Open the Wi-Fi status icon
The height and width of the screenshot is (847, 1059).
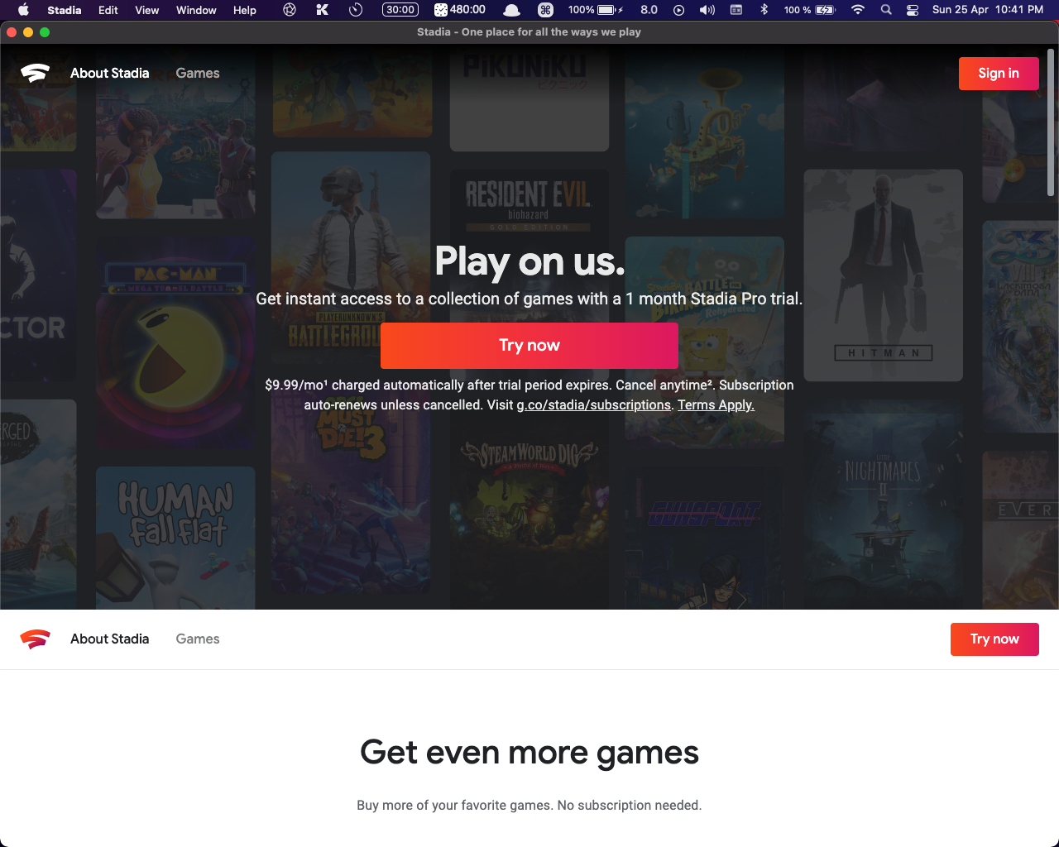[x=857, y=10]
